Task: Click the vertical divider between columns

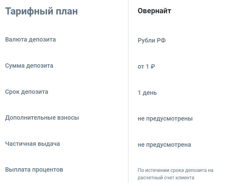Action: pyautogui.click(x=128, y=92)
